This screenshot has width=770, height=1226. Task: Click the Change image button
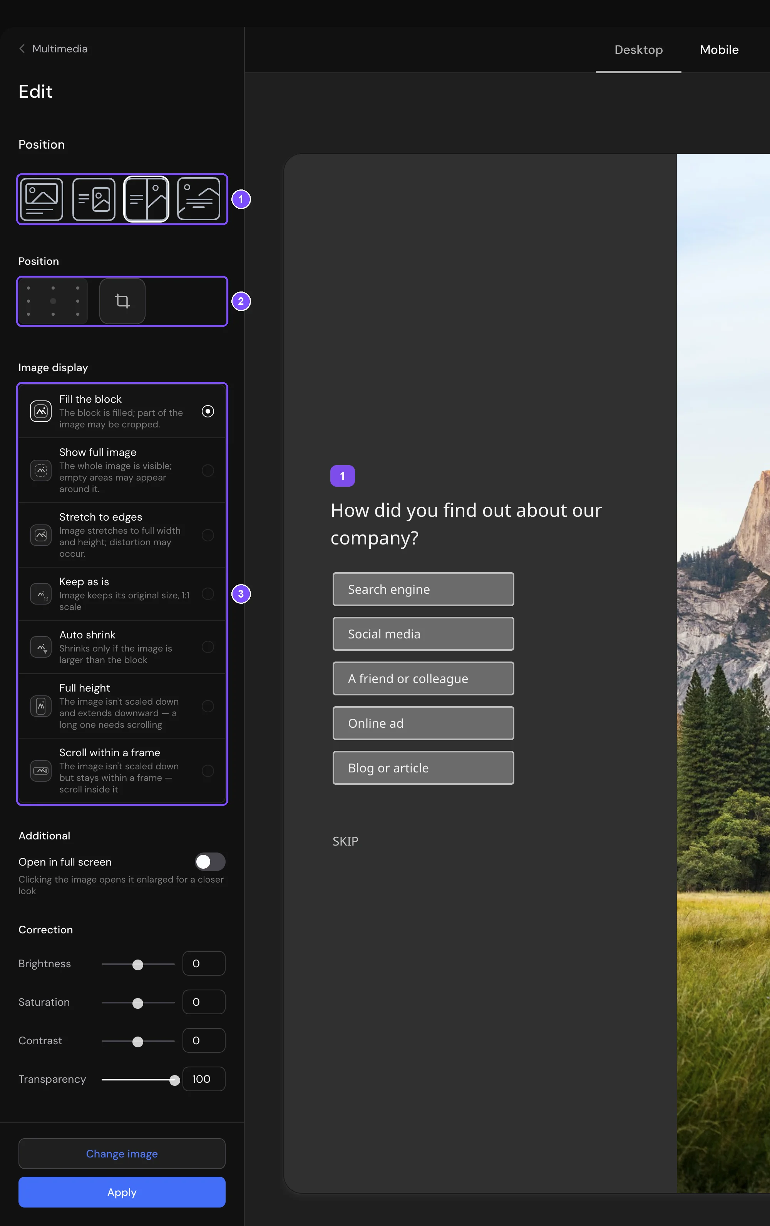pyautogui.click(x=122, y=1153)
